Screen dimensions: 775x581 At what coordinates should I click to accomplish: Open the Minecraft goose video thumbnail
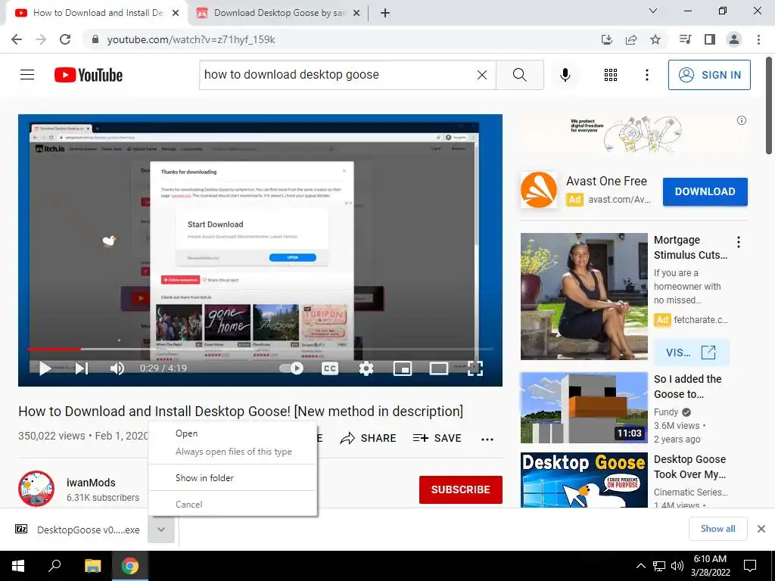point(584,408)
